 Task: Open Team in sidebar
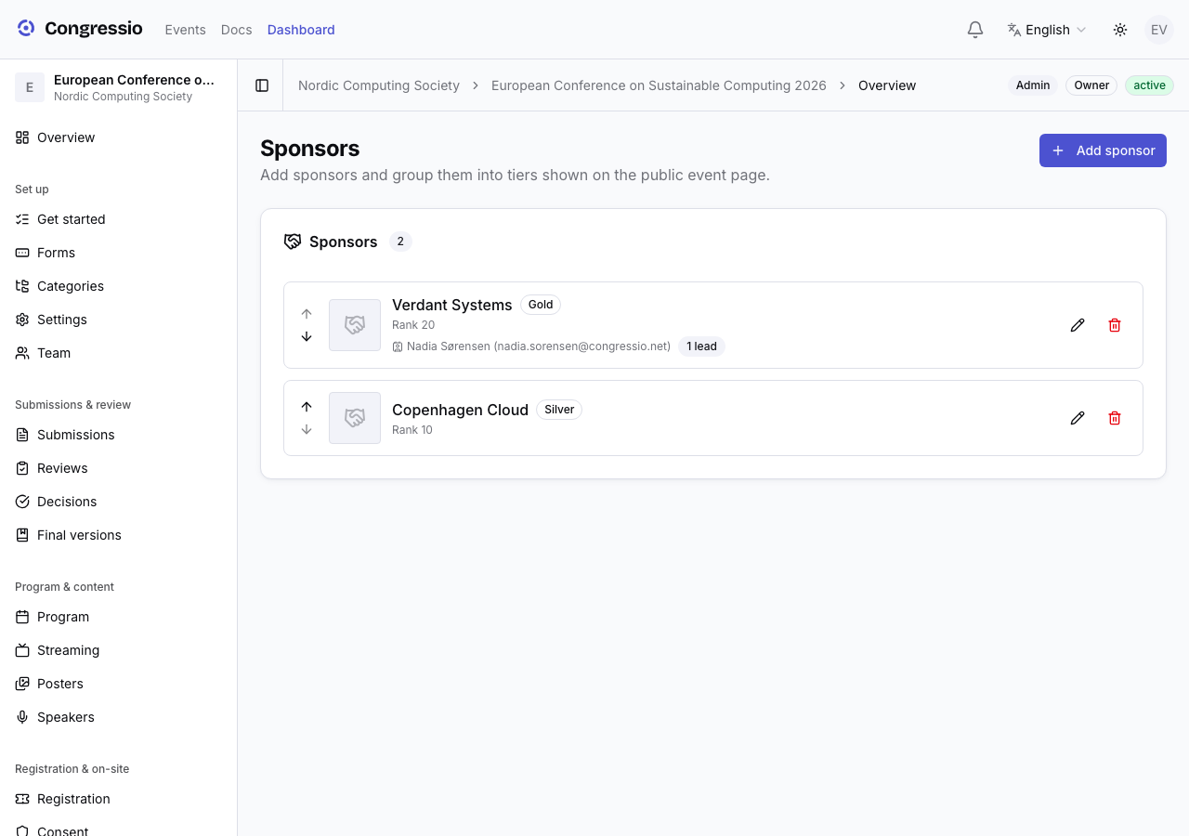point(119,353)
